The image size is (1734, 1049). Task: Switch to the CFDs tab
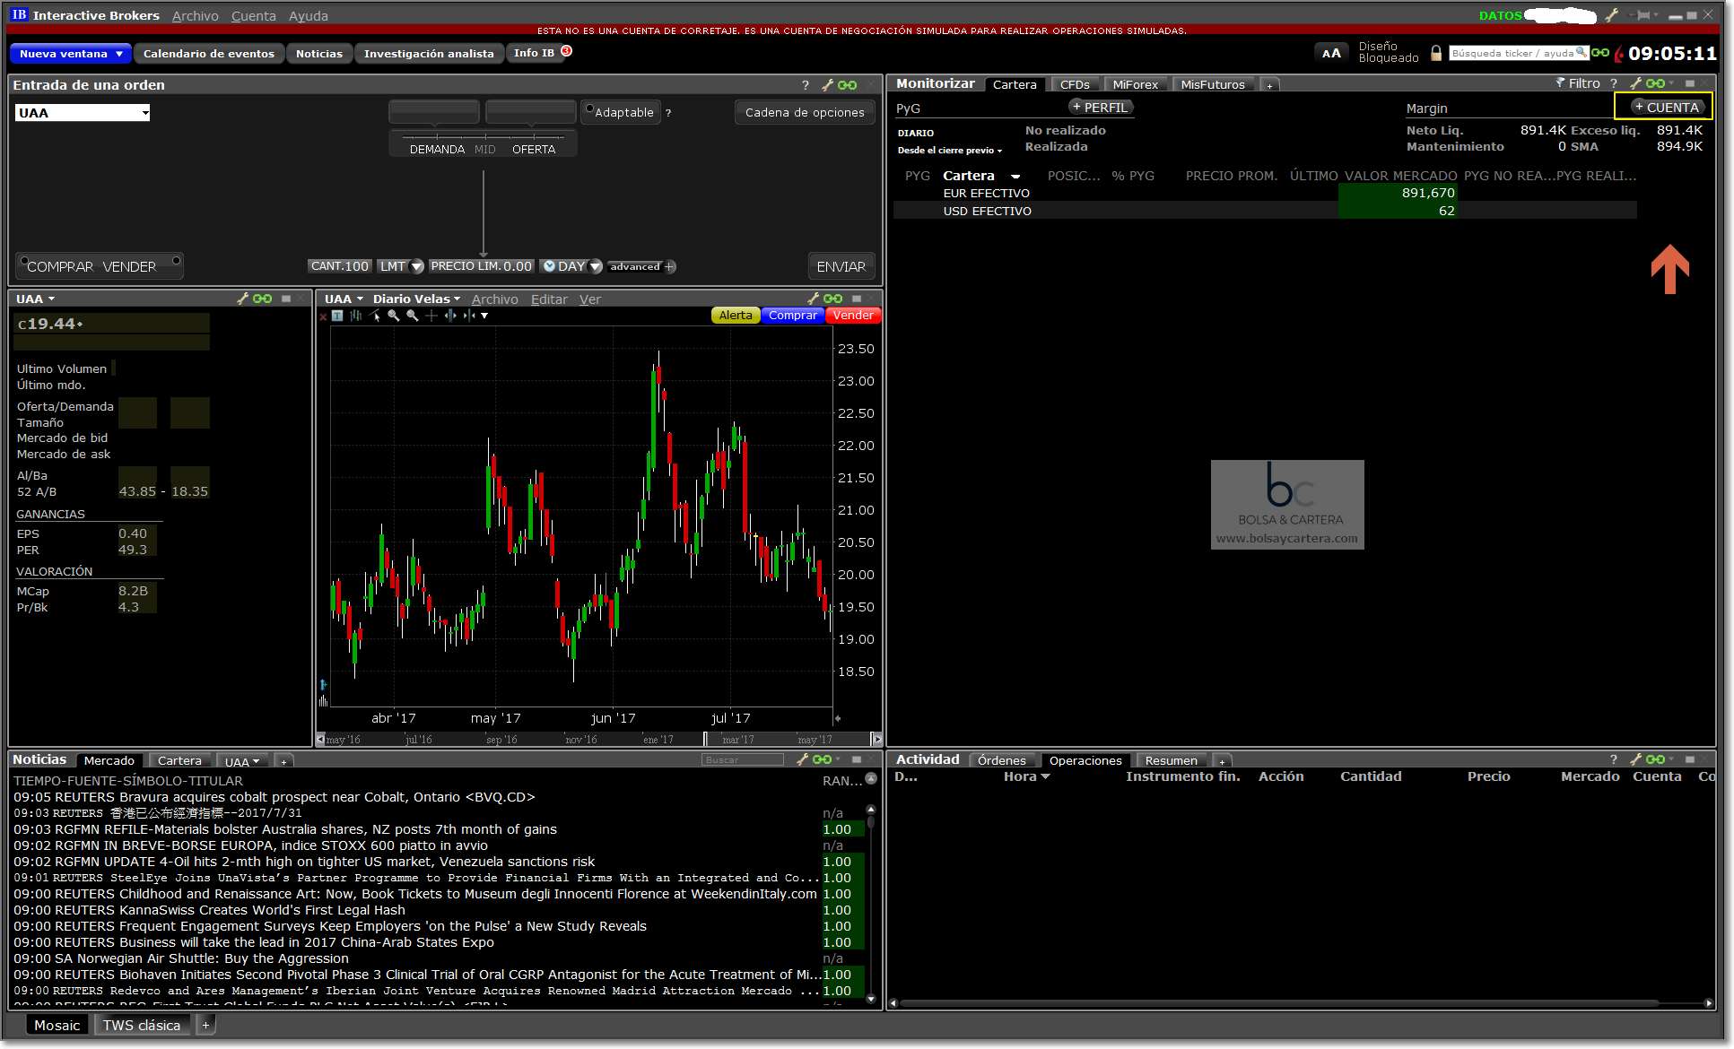tap(1075, 85)
